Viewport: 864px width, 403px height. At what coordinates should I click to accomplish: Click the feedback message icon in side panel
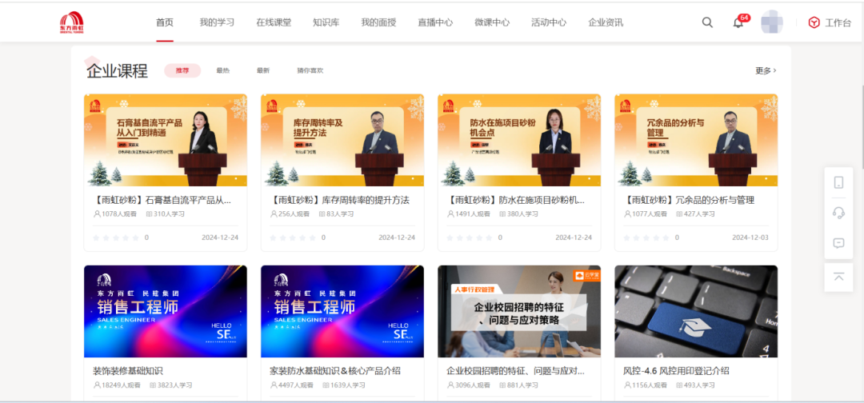pos(838,243)
